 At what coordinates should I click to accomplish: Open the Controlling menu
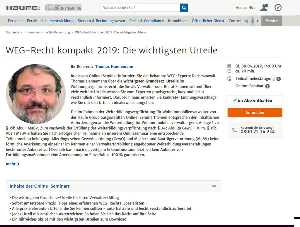pyautogui.click(x=238, y=21)
